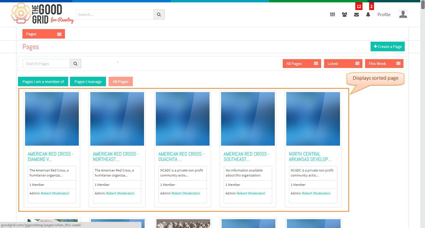Open the messages envelope icon
The image size is (425, 228).
point(357,14)
